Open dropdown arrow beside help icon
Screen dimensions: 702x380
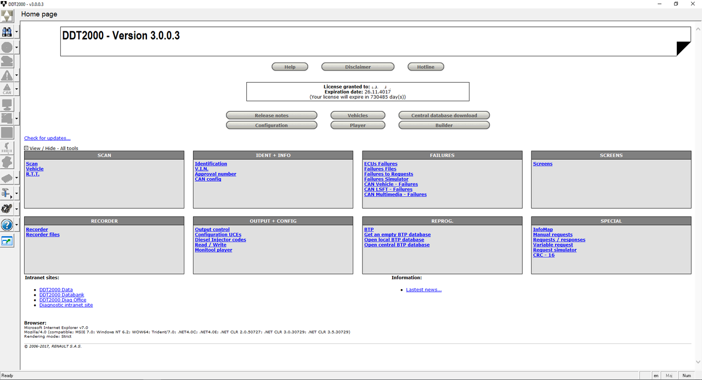(16, 225)
